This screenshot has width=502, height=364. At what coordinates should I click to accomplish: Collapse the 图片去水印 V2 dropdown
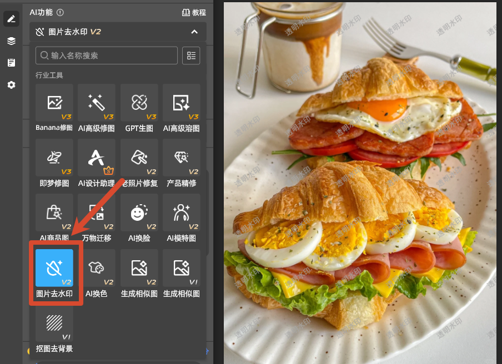tap(194, 32)
